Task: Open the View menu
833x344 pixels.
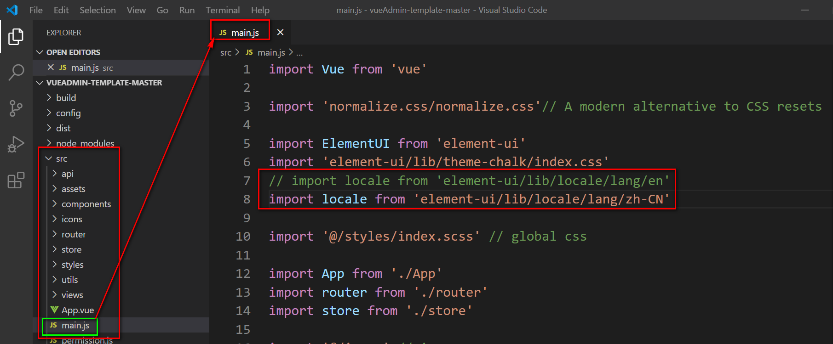Action: click(x=136, y=10)
